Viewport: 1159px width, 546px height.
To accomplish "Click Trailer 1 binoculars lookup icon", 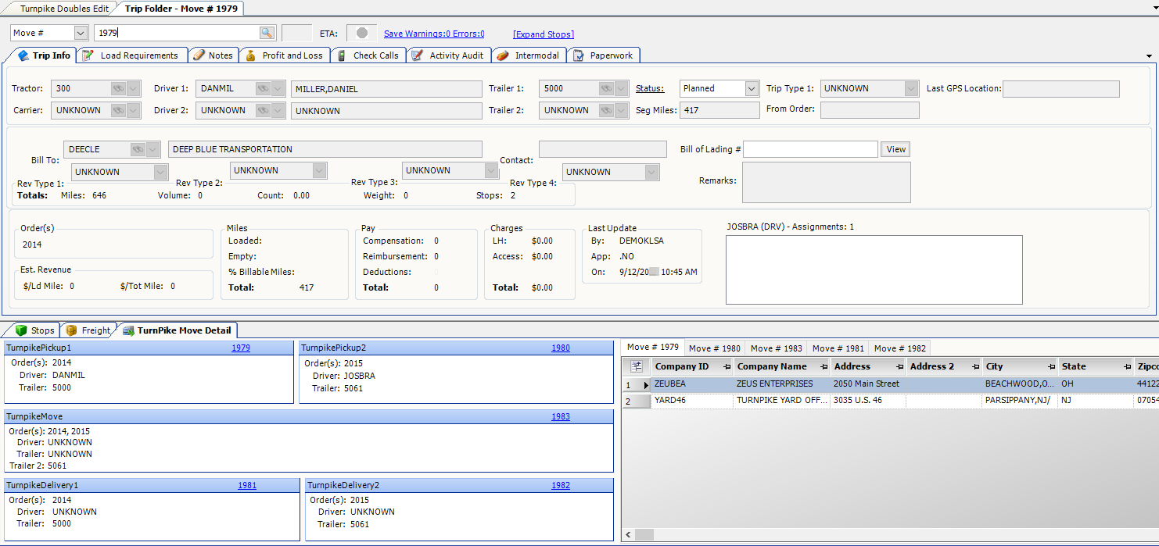I will click(x=606, y=89).
